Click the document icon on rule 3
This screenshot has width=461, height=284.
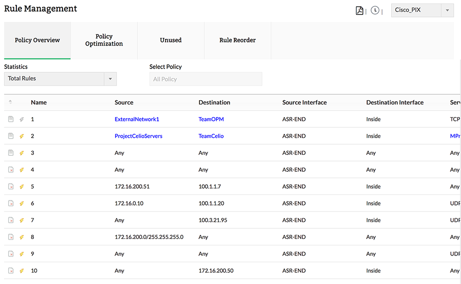click(x=11, y=153)
